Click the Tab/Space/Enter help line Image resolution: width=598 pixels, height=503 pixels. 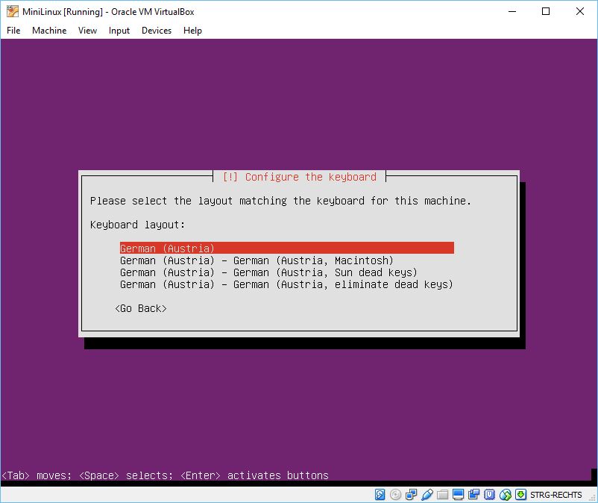[165, 475]
